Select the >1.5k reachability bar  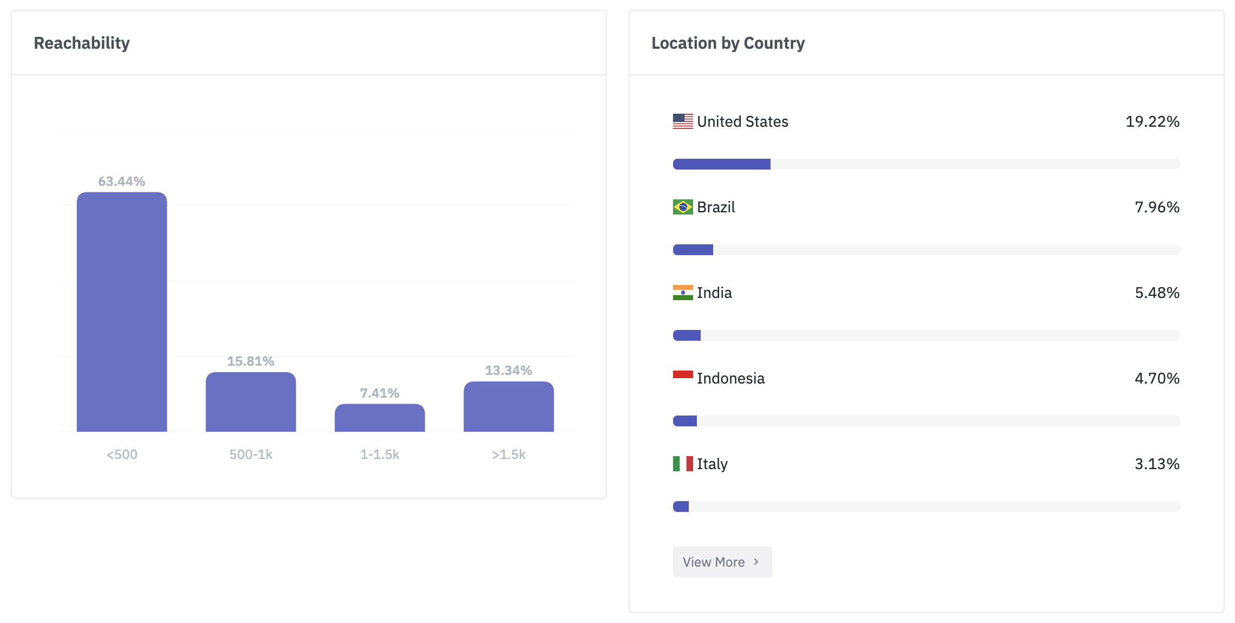click(x=509, y=407)
